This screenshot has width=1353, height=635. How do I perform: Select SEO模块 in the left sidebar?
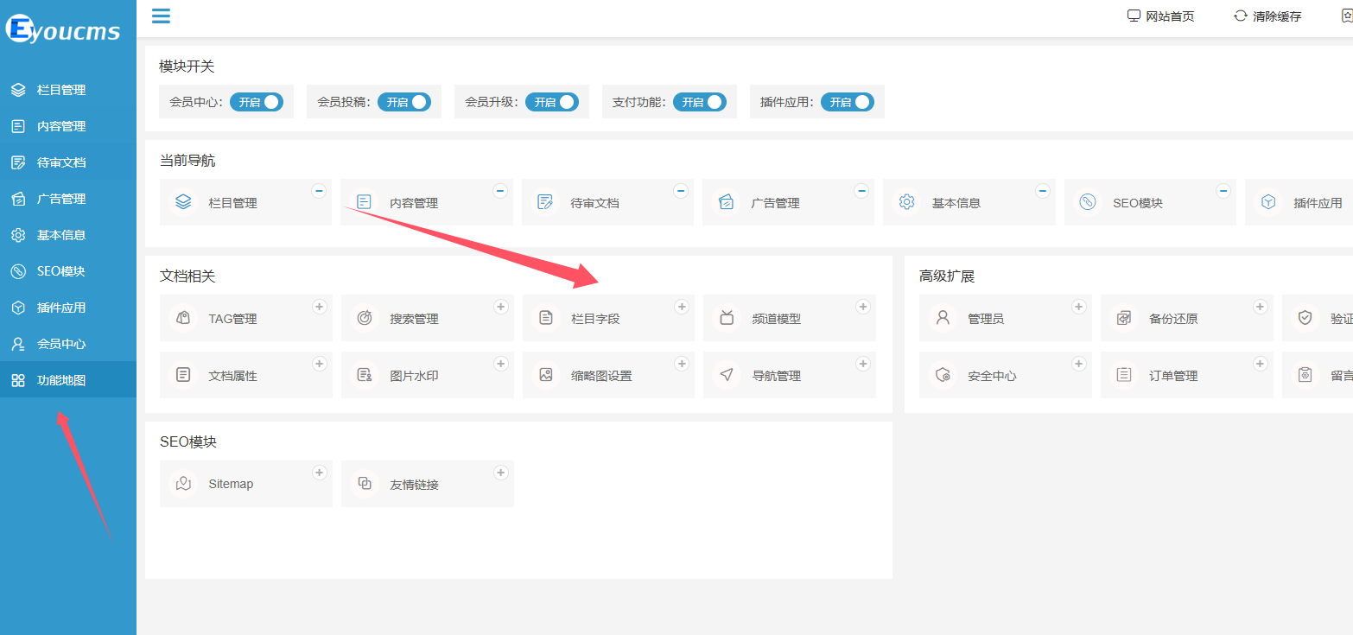pos(60,271)
